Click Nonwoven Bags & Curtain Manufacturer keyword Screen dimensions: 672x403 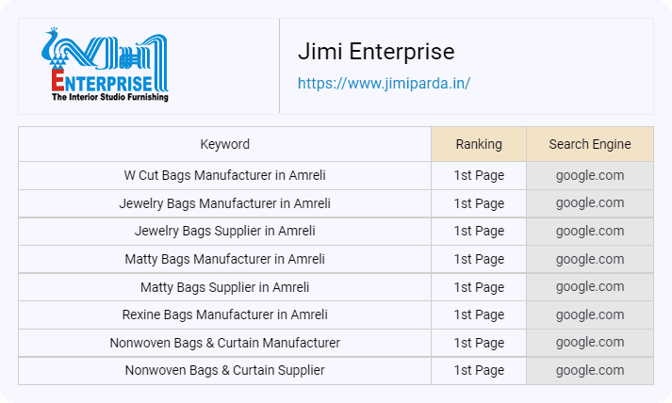224,343
